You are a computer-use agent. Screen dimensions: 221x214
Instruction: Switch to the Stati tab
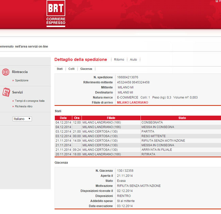point(60,69)
